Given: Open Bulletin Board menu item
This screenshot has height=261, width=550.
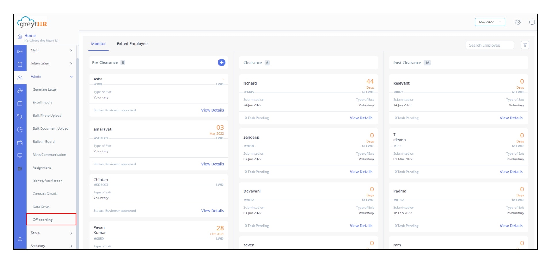Looking at the screenshot, I should 43,142.
